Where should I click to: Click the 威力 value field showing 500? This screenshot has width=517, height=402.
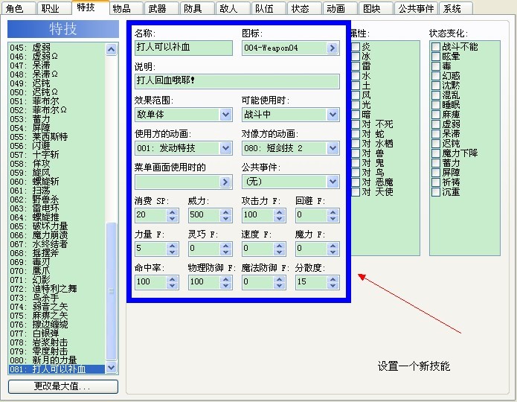pyautogui.click(x=204, y=216)
